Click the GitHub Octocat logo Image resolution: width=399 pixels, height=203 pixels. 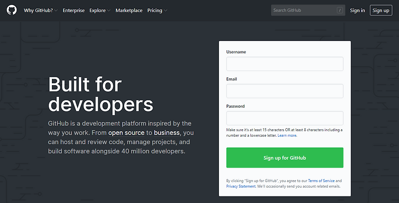pos(11,10)
